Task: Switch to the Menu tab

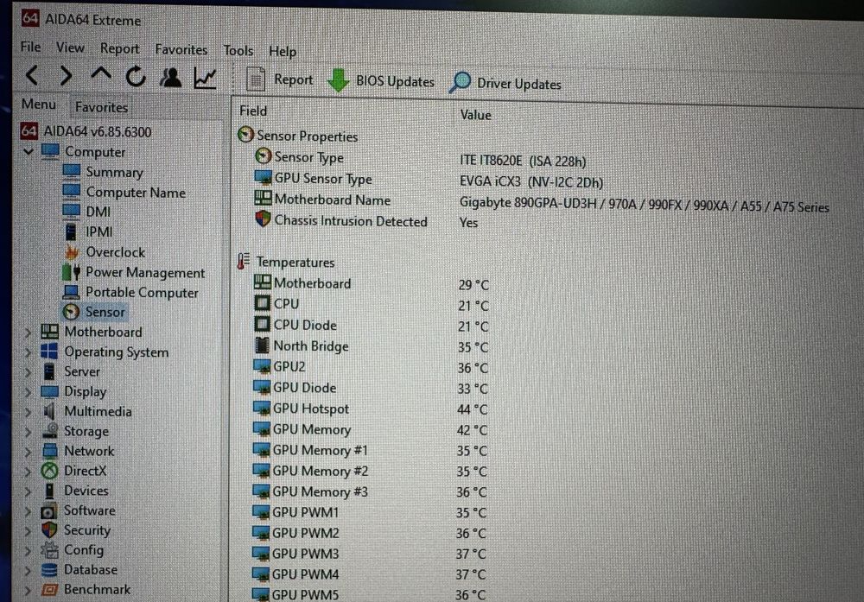Action: (x=39, y=105)
